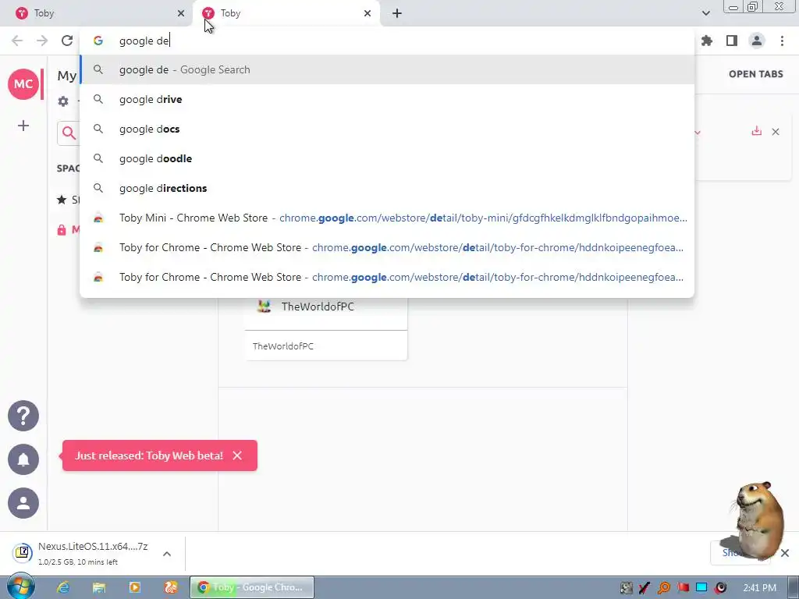The width and height of the screenshot is (799, 599).
Task: Open last Toby for Chrome Web Store suggestion
Action: 387,277
